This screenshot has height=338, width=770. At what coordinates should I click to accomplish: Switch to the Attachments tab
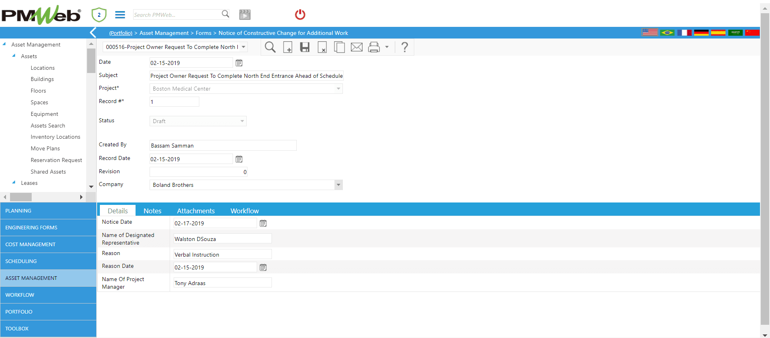pyautogui.click(x=196, y=210)
